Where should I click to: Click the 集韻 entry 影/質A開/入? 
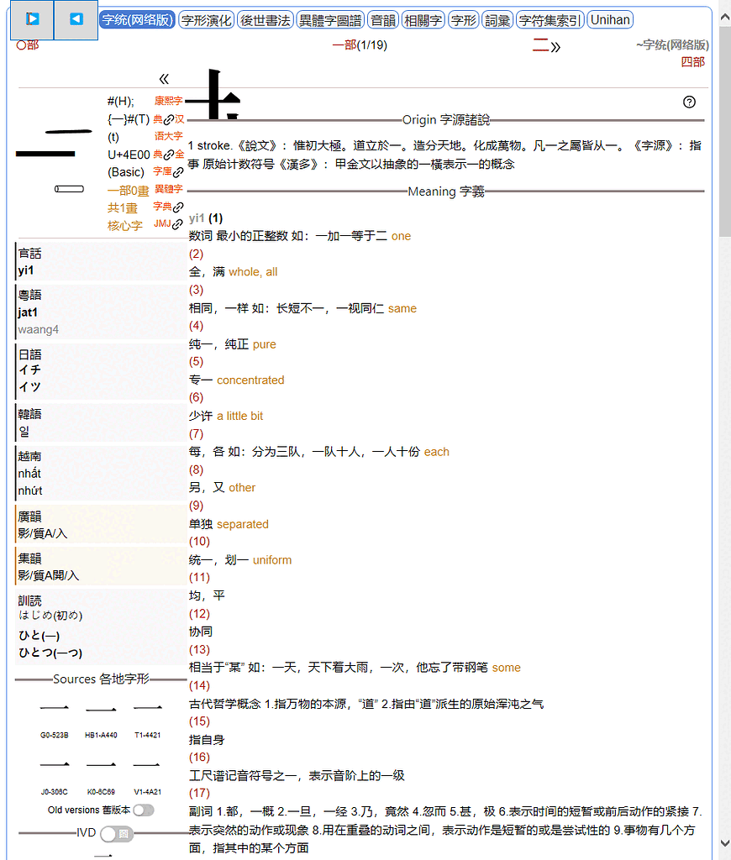pyautogui.click(x=48, y=576)
